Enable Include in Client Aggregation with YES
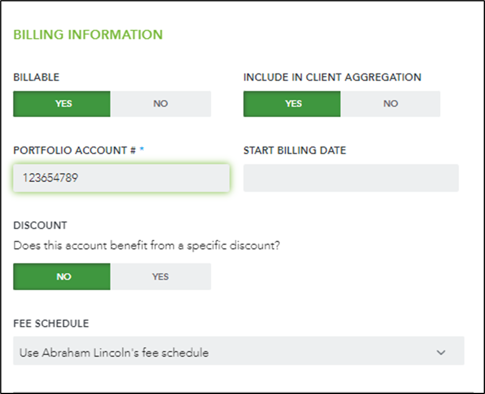Screen dimensions: 485x394 [x=292, y=104]
